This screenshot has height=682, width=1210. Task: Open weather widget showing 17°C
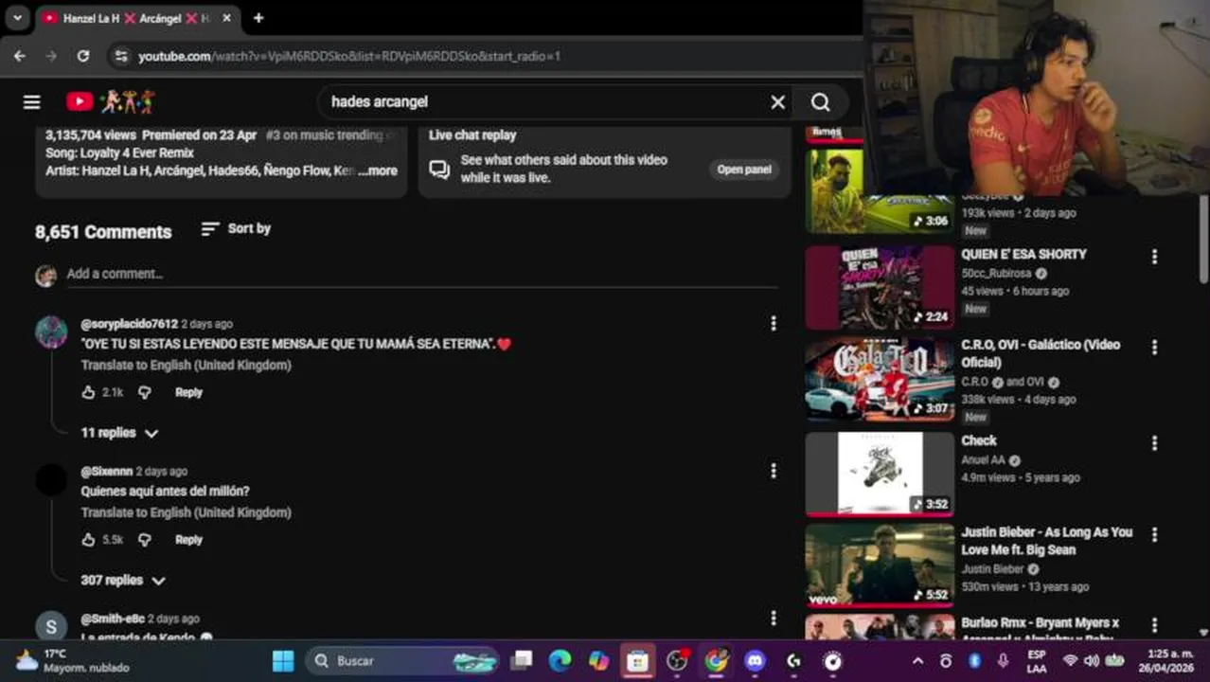pyautogui.click(x=73, y=660)
